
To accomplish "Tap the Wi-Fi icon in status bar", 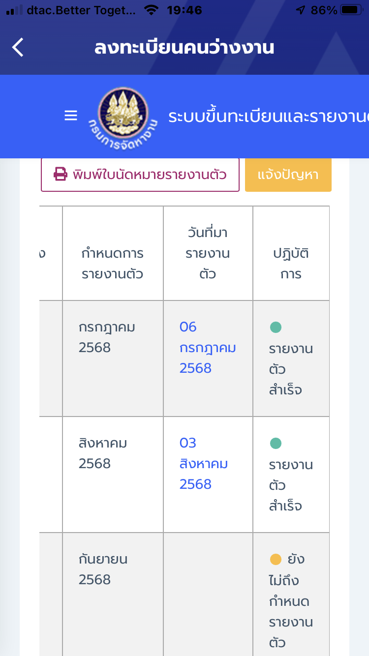I will [153, 10].
